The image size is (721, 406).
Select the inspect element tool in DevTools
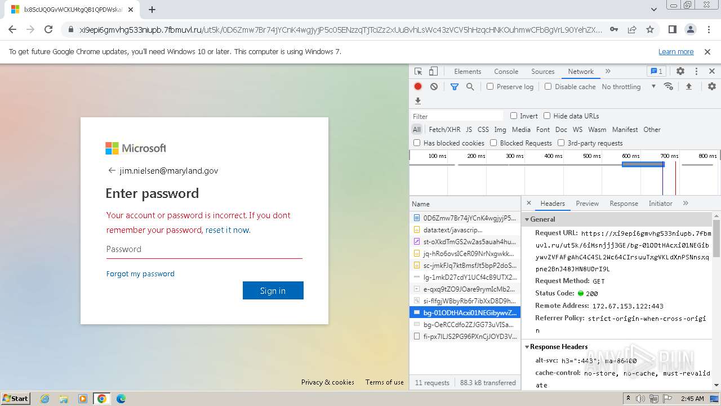coord(418,72)
